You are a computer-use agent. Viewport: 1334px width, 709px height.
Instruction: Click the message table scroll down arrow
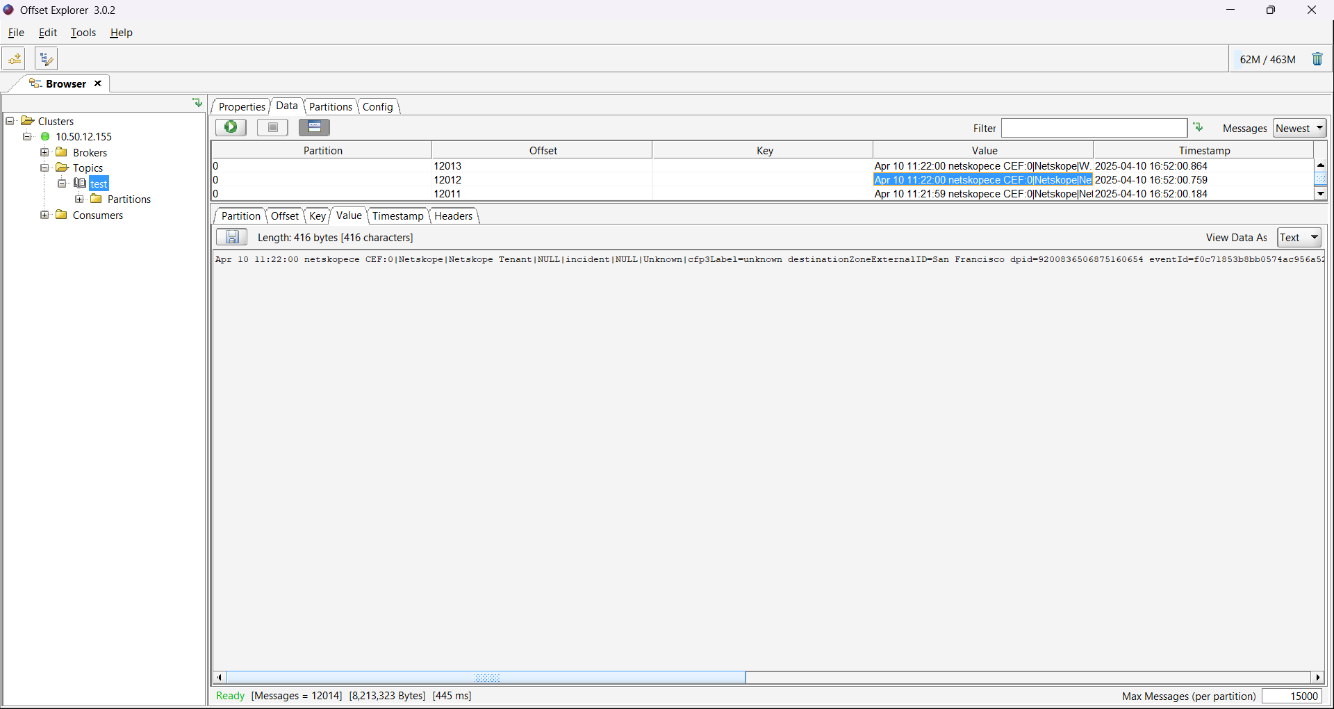[x=1321, y=194]
